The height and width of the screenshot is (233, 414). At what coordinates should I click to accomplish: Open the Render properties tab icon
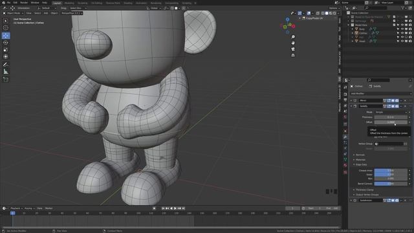point(345,94)
